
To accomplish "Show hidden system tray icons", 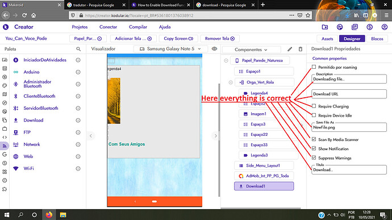I will (x=329, y=215).
